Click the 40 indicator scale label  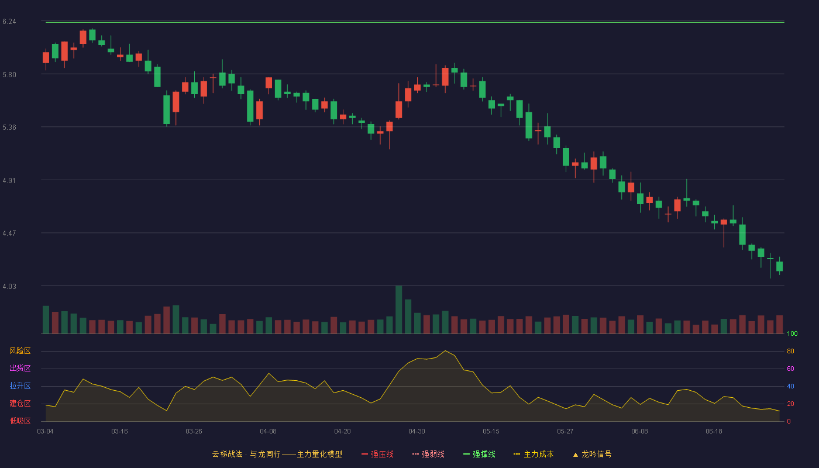(x=790, y=386)
